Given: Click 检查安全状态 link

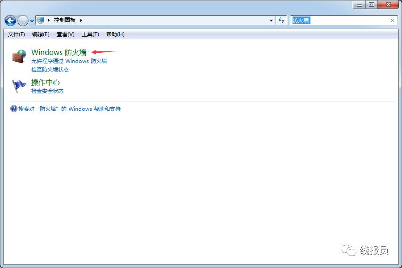Looking at the screenshot, I should click(47, 91).
